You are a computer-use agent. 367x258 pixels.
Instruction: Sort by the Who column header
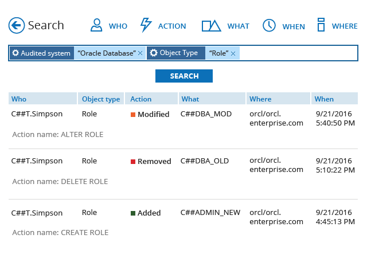tap(19, 99)
